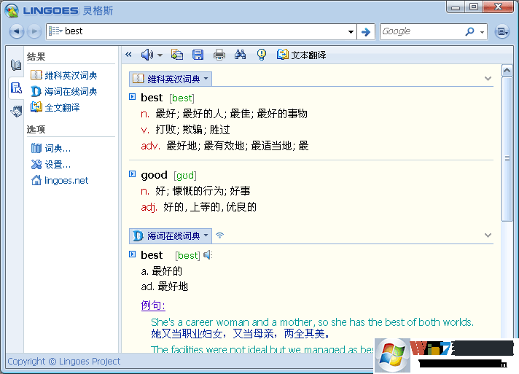Toggle the good entry marker
This screenshot has height=374, width=519.
132,174
